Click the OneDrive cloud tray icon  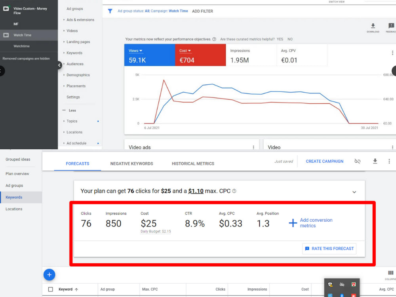(342, 284)
